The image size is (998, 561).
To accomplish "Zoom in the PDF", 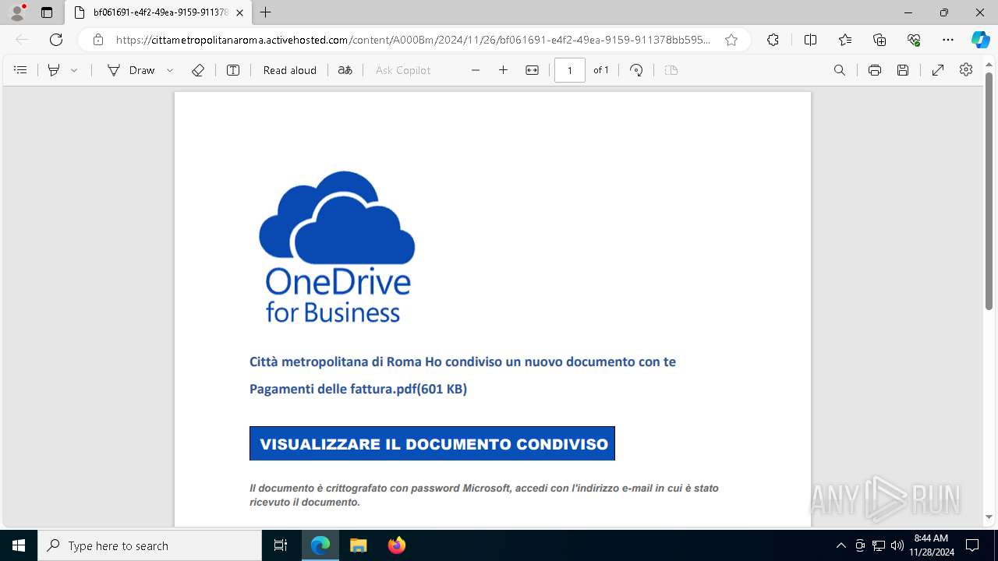I will [x=504, y=70].
